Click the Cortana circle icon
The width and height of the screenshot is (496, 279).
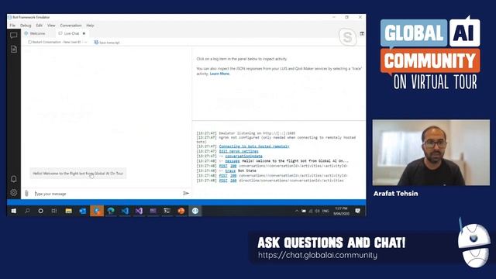[x=41, y=211]
